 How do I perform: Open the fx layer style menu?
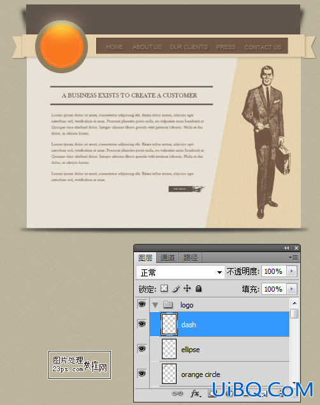[x=196, y=394]
